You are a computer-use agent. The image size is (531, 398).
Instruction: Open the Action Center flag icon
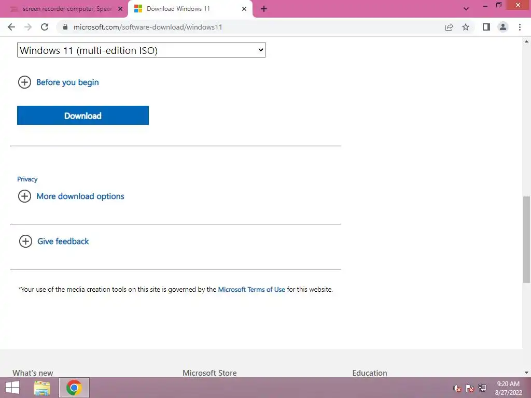(470, 388)
